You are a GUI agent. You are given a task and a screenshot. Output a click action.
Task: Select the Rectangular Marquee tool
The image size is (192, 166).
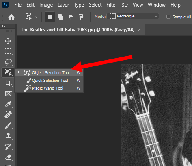point(8,51)
